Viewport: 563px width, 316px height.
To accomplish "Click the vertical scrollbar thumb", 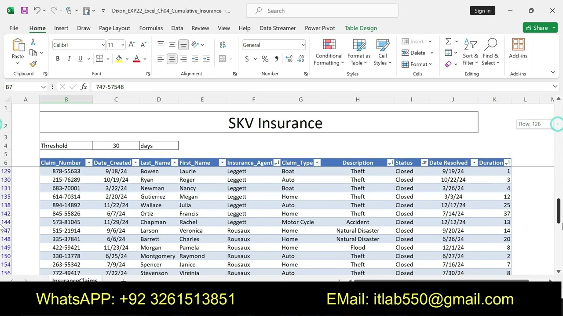I will click(559, 210).
